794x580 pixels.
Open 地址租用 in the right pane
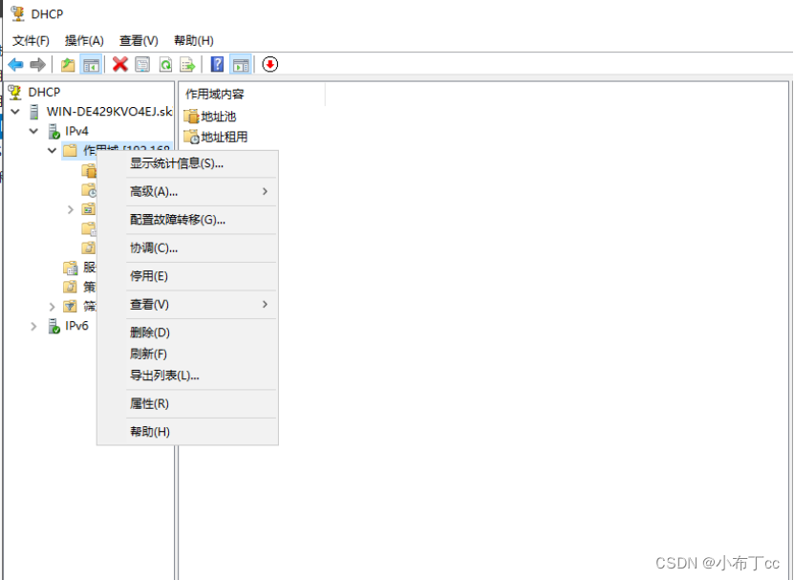click(219, 136)
